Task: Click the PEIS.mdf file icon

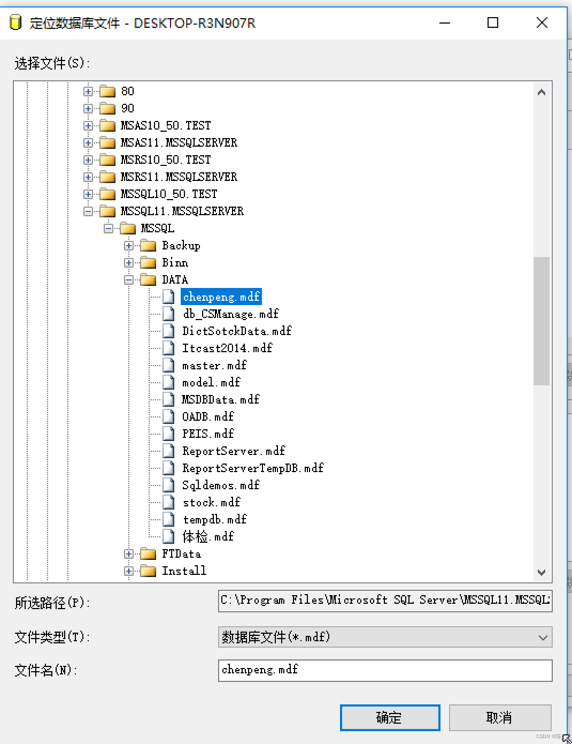Action: (168, 434)
